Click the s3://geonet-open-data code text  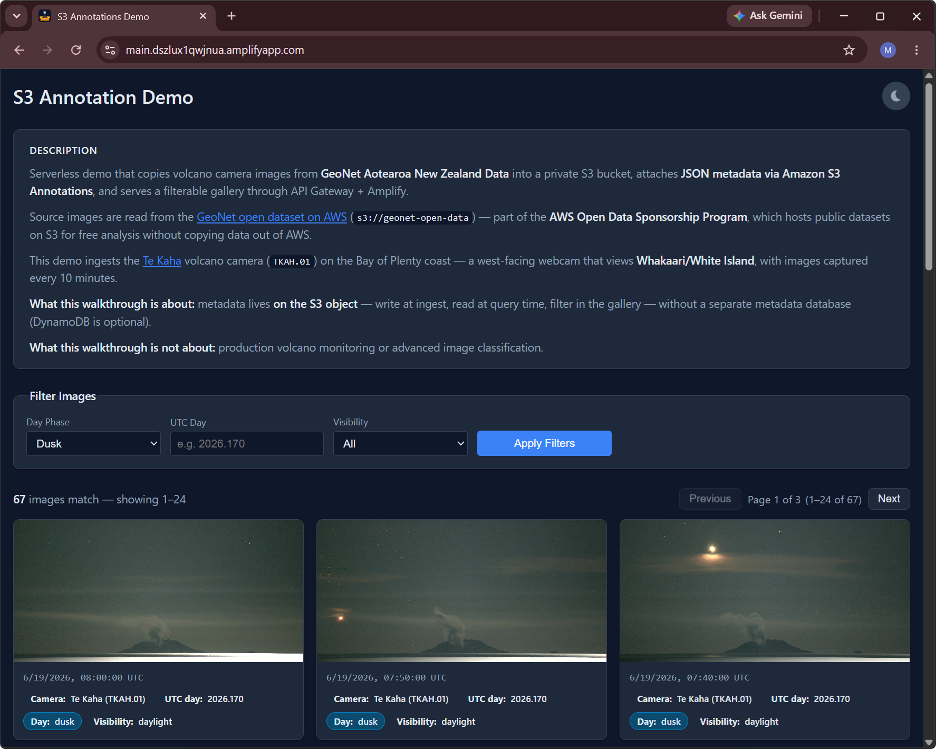pos(413,218)
